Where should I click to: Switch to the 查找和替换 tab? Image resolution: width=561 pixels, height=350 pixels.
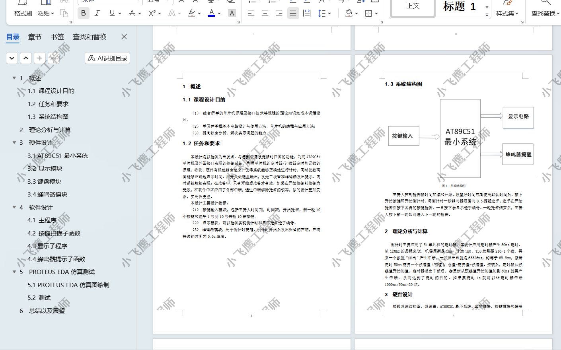(90, 37)
